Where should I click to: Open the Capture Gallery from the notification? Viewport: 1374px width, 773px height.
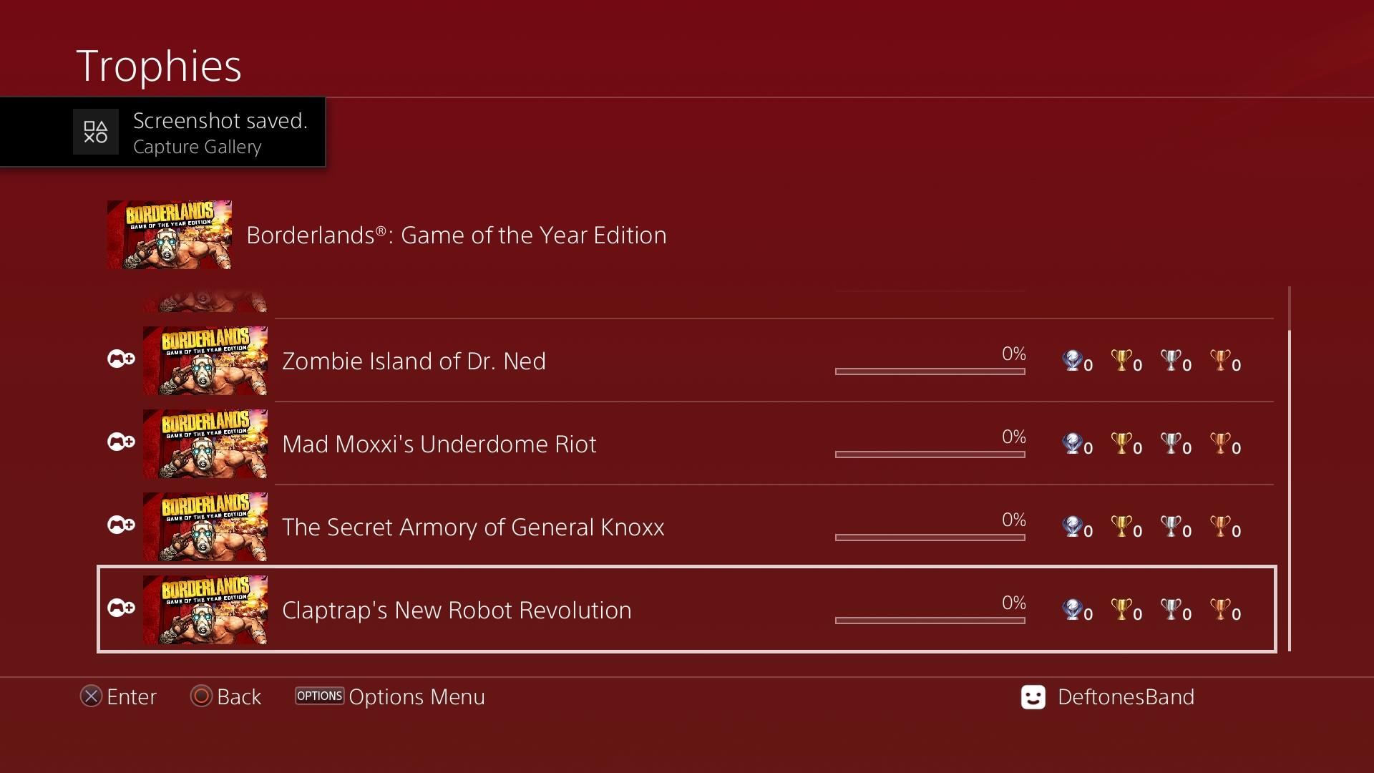[x=197, y=147]
